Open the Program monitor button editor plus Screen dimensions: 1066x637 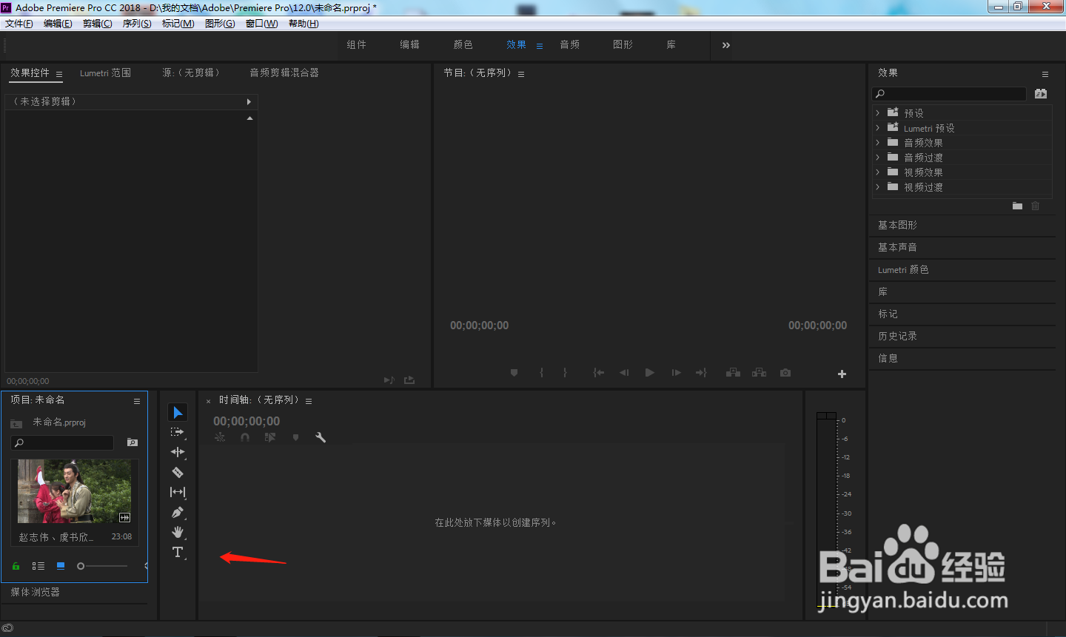(842, 374)
